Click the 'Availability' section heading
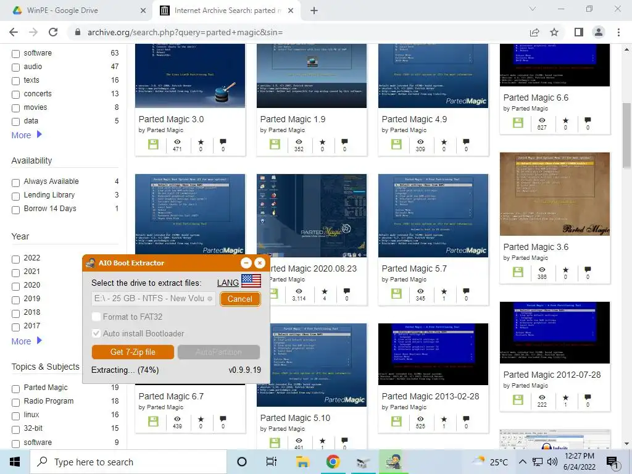Viewport: 632px width, 474px height. pos(32,160)
